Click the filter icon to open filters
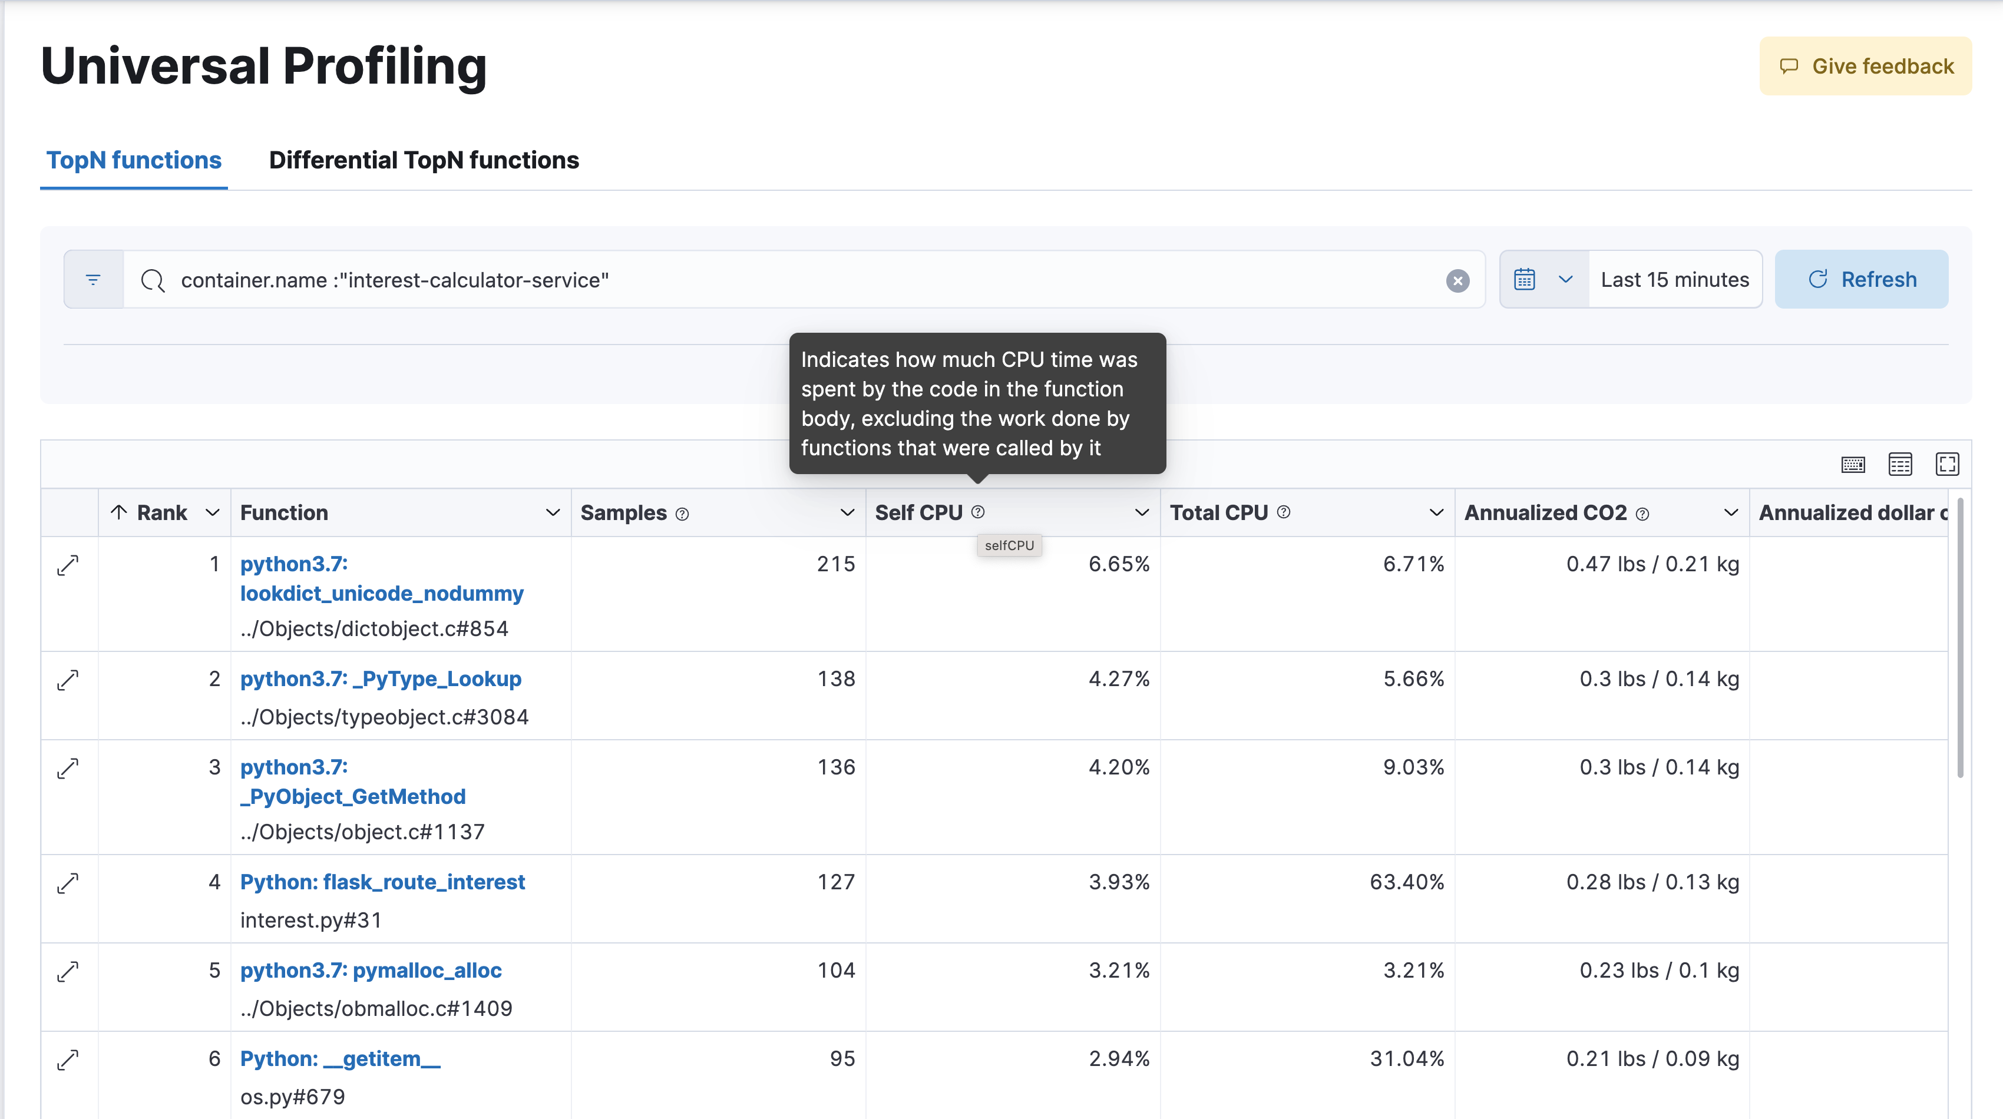The image size is (2003, 1119). pos(92,279)
